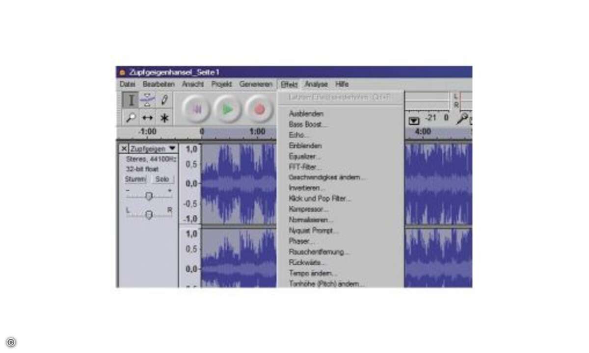589x353 pixels.
Task: Open the Analyse menu
Action: pos(316,84)
